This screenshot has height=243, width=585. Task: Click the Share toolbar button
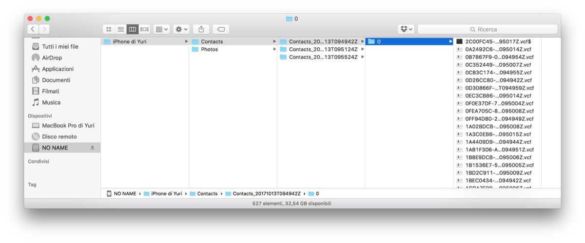201,29
